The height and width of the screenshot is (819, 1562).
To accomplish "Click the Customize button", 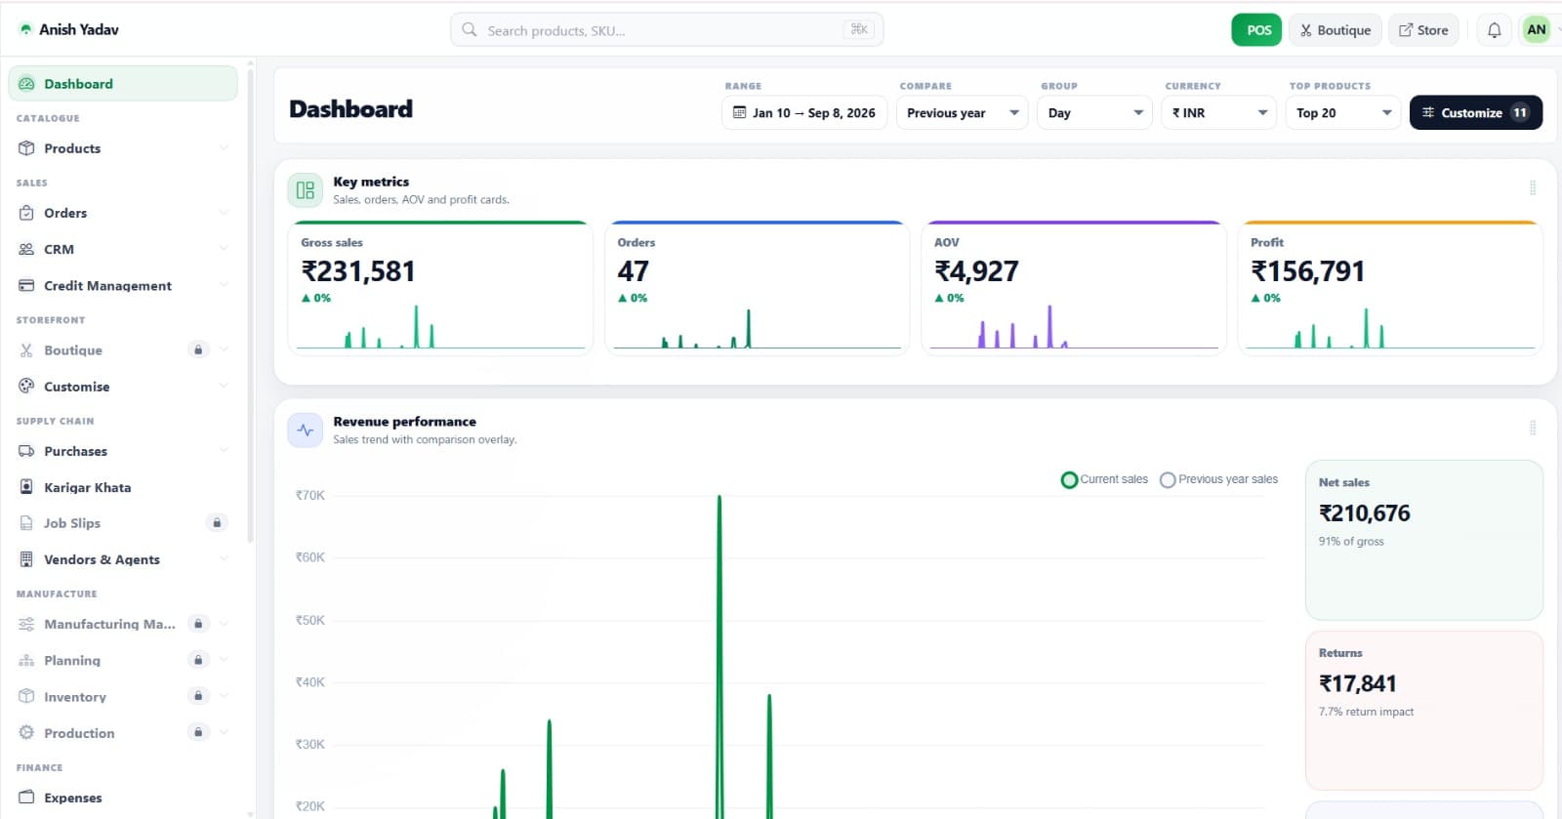I will point(1476,113).
